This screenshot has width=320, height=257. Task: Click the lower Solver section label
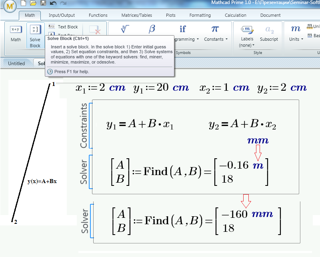click(85, 221)
